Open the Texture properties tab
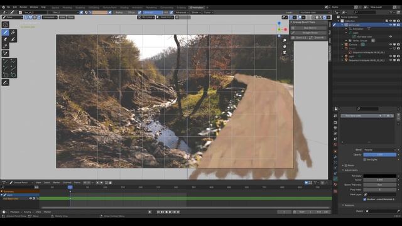402x226 pixels. [x=335, y=191]
